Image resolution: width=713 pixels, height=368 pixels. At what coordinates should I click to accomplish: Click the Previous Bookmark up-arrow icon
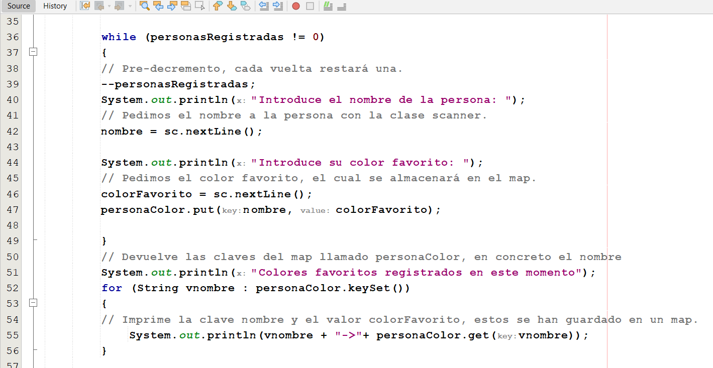217,6
